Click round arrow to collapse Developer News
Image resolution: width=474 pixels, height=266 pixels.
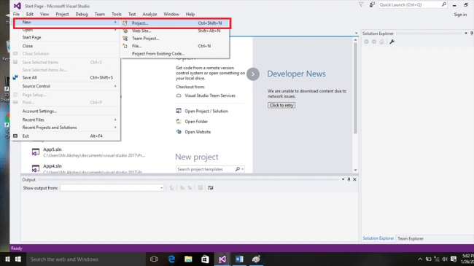[253, 74]
